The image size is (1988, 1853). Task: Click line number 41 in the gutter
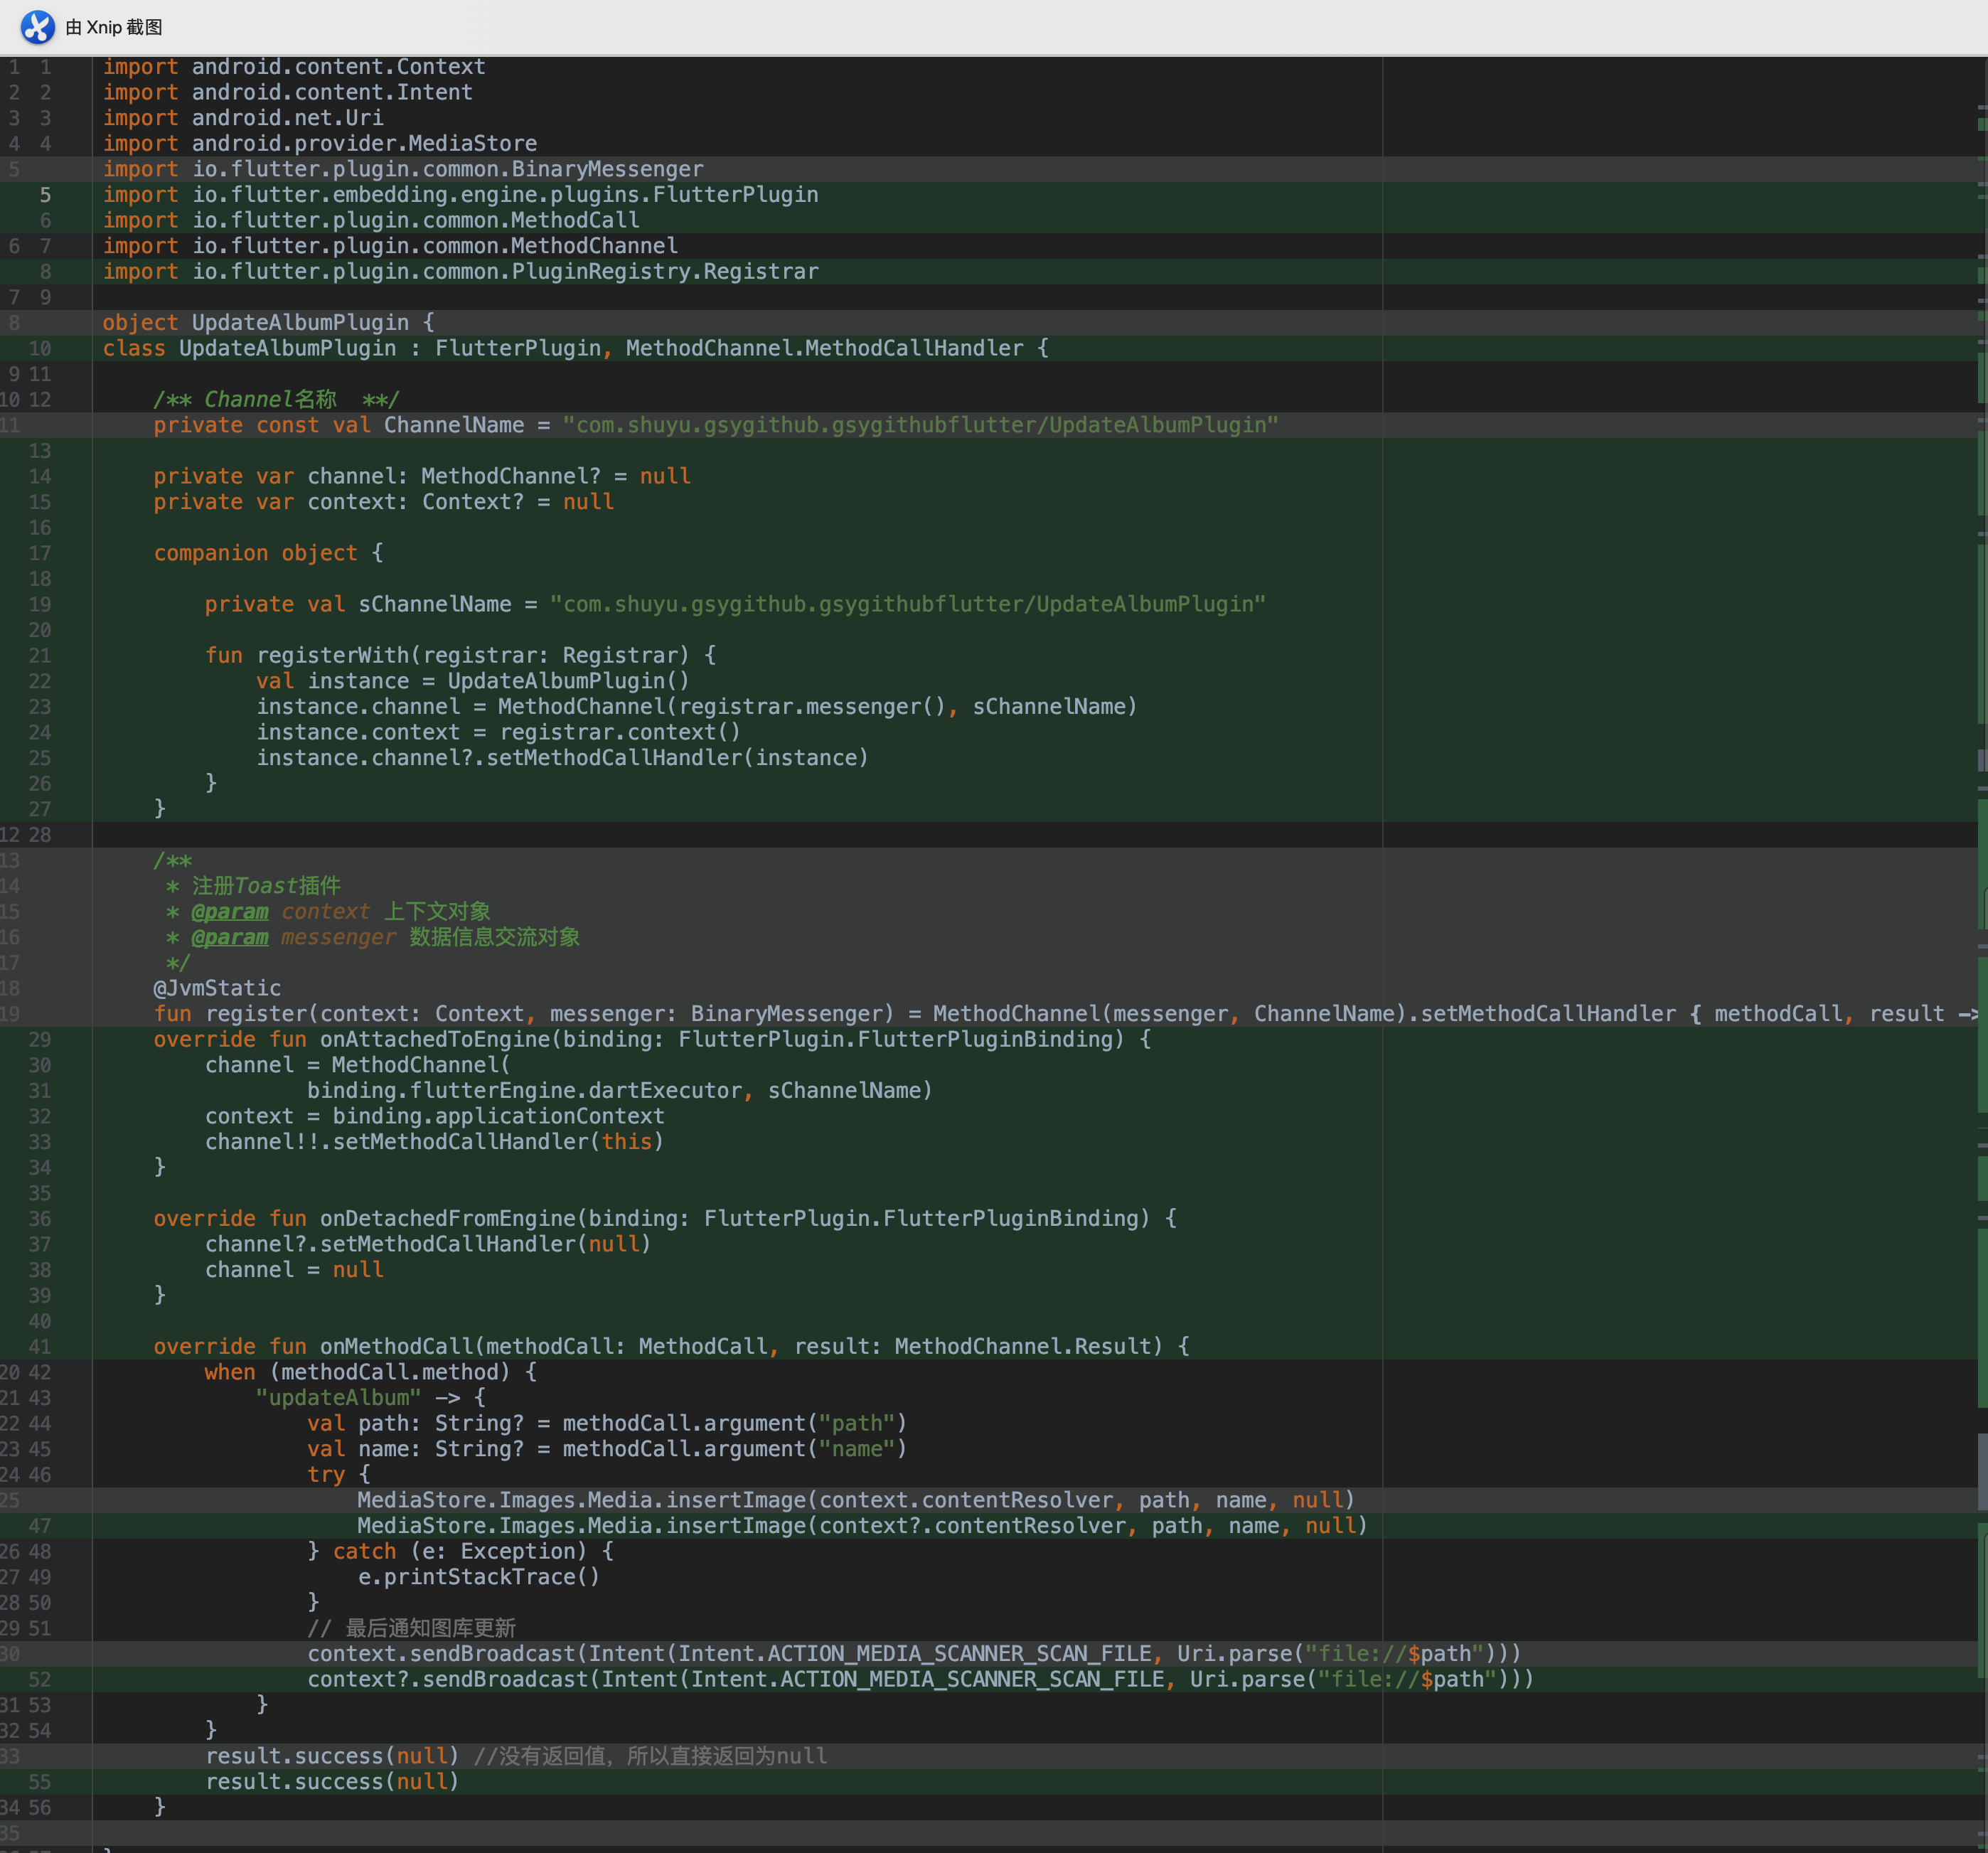tap(40, 1346)
